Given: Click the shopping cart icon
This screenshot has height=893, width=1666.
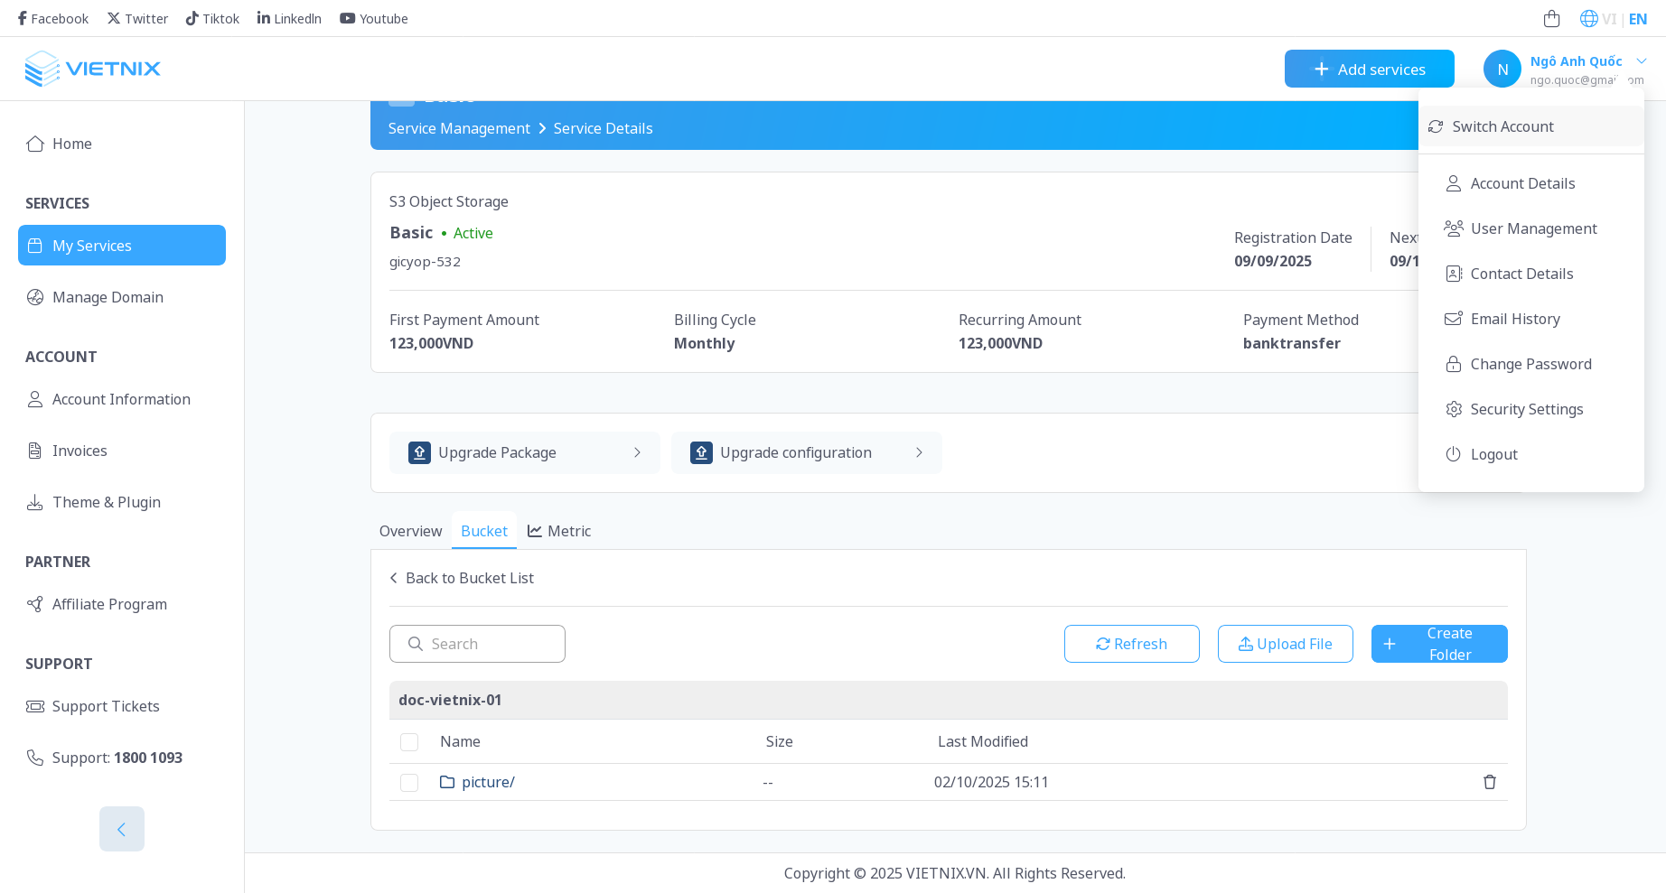Looking at the screenshot, I should (1551, 19).
